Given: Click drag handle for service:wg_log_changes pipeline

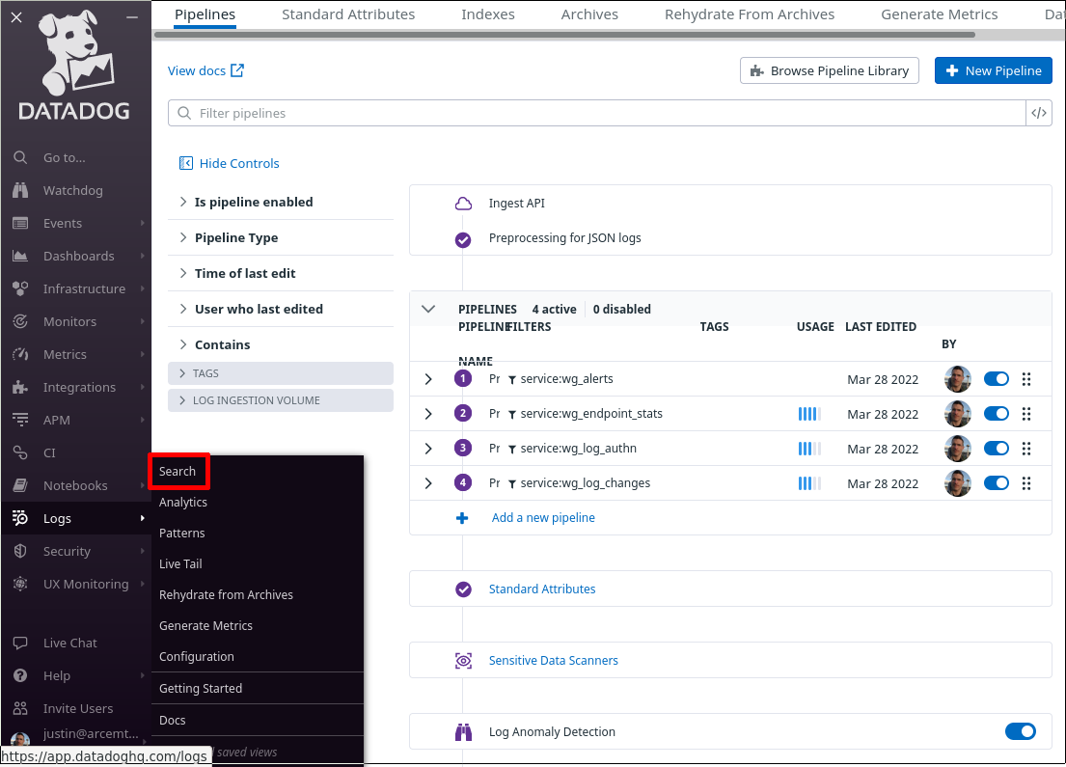Looking at the screenshot, I should pyautogui.click(x=1026, y=482).
